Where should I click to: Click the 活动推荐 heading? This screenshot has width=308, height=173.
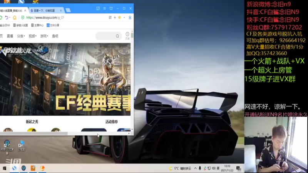point(112,122)
